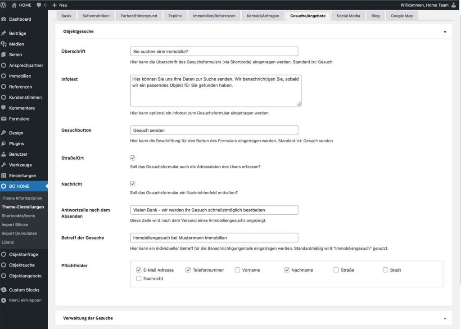Open Shortcodes/Icons submenu link
Image resolution: width=461 pixels, height=329 pixels.
point(18,216)
